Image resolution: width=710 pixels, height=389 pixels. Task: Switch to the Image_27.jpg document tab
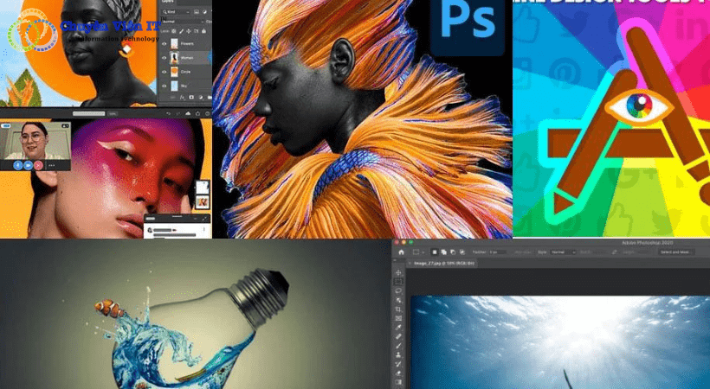(x=443, y=264)
